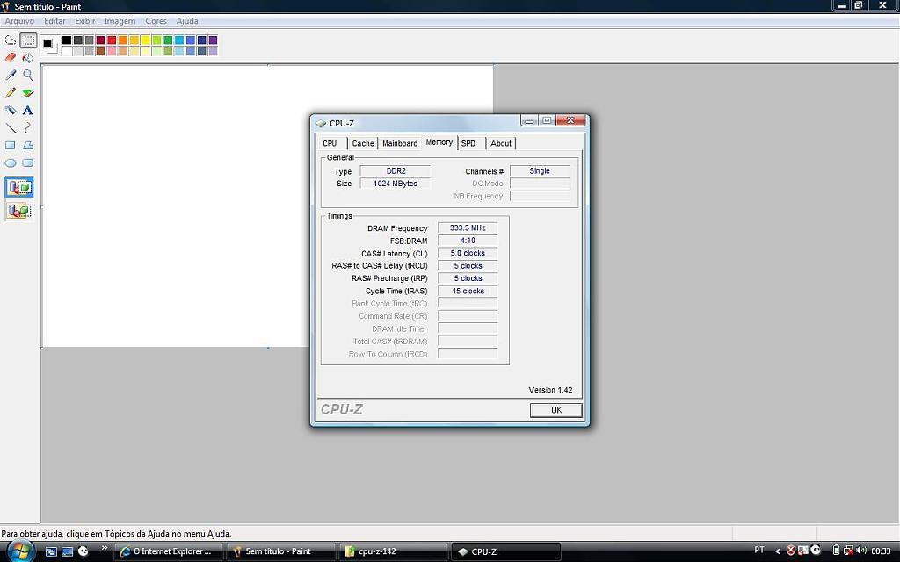The image size is (900, 562).
Task: Click the foreground color box in Paint
Action: click(47, 43)
